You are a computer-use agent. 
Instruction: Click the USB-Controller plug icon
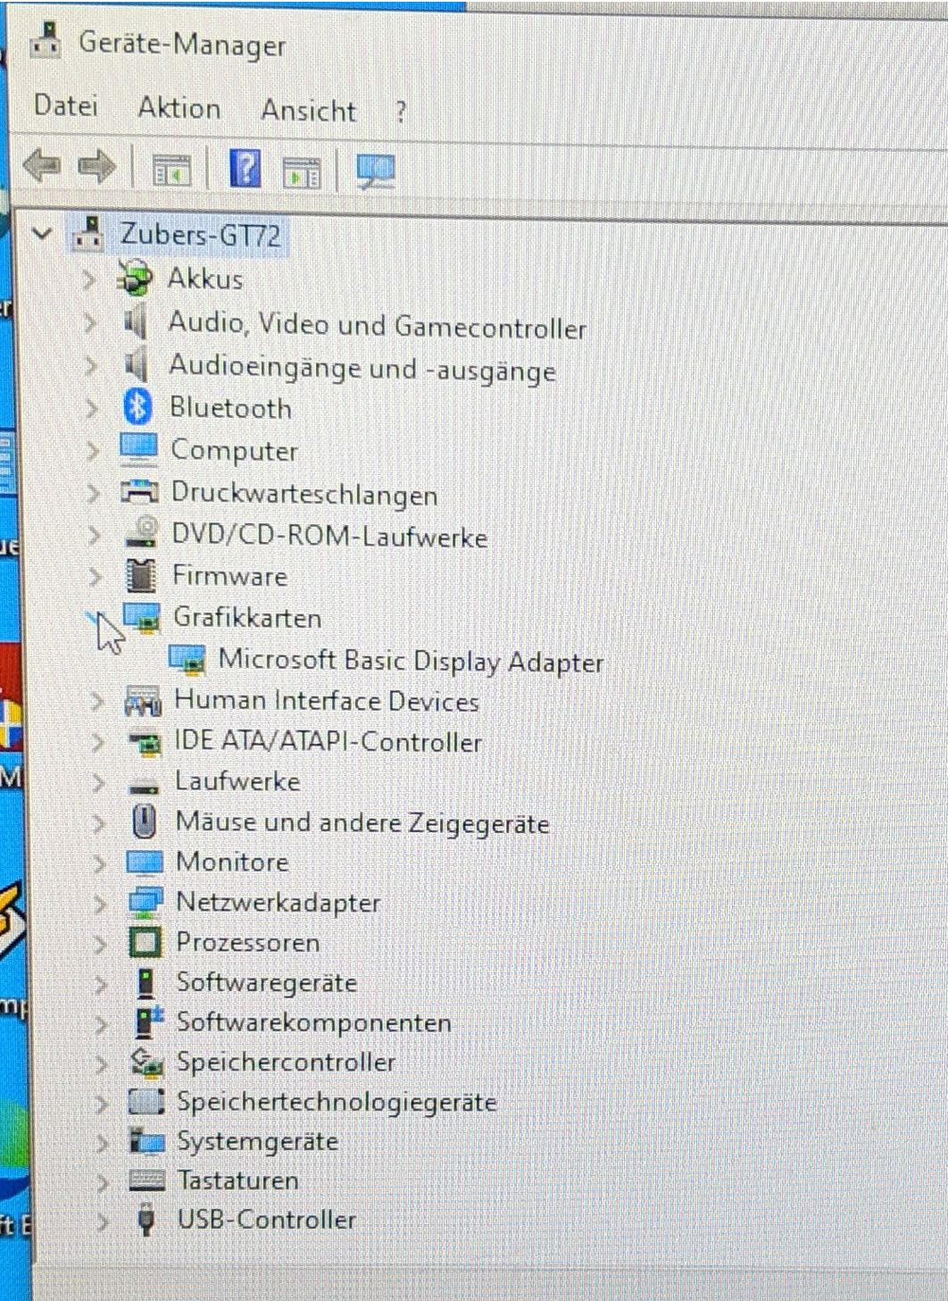tap(146, 1220)
